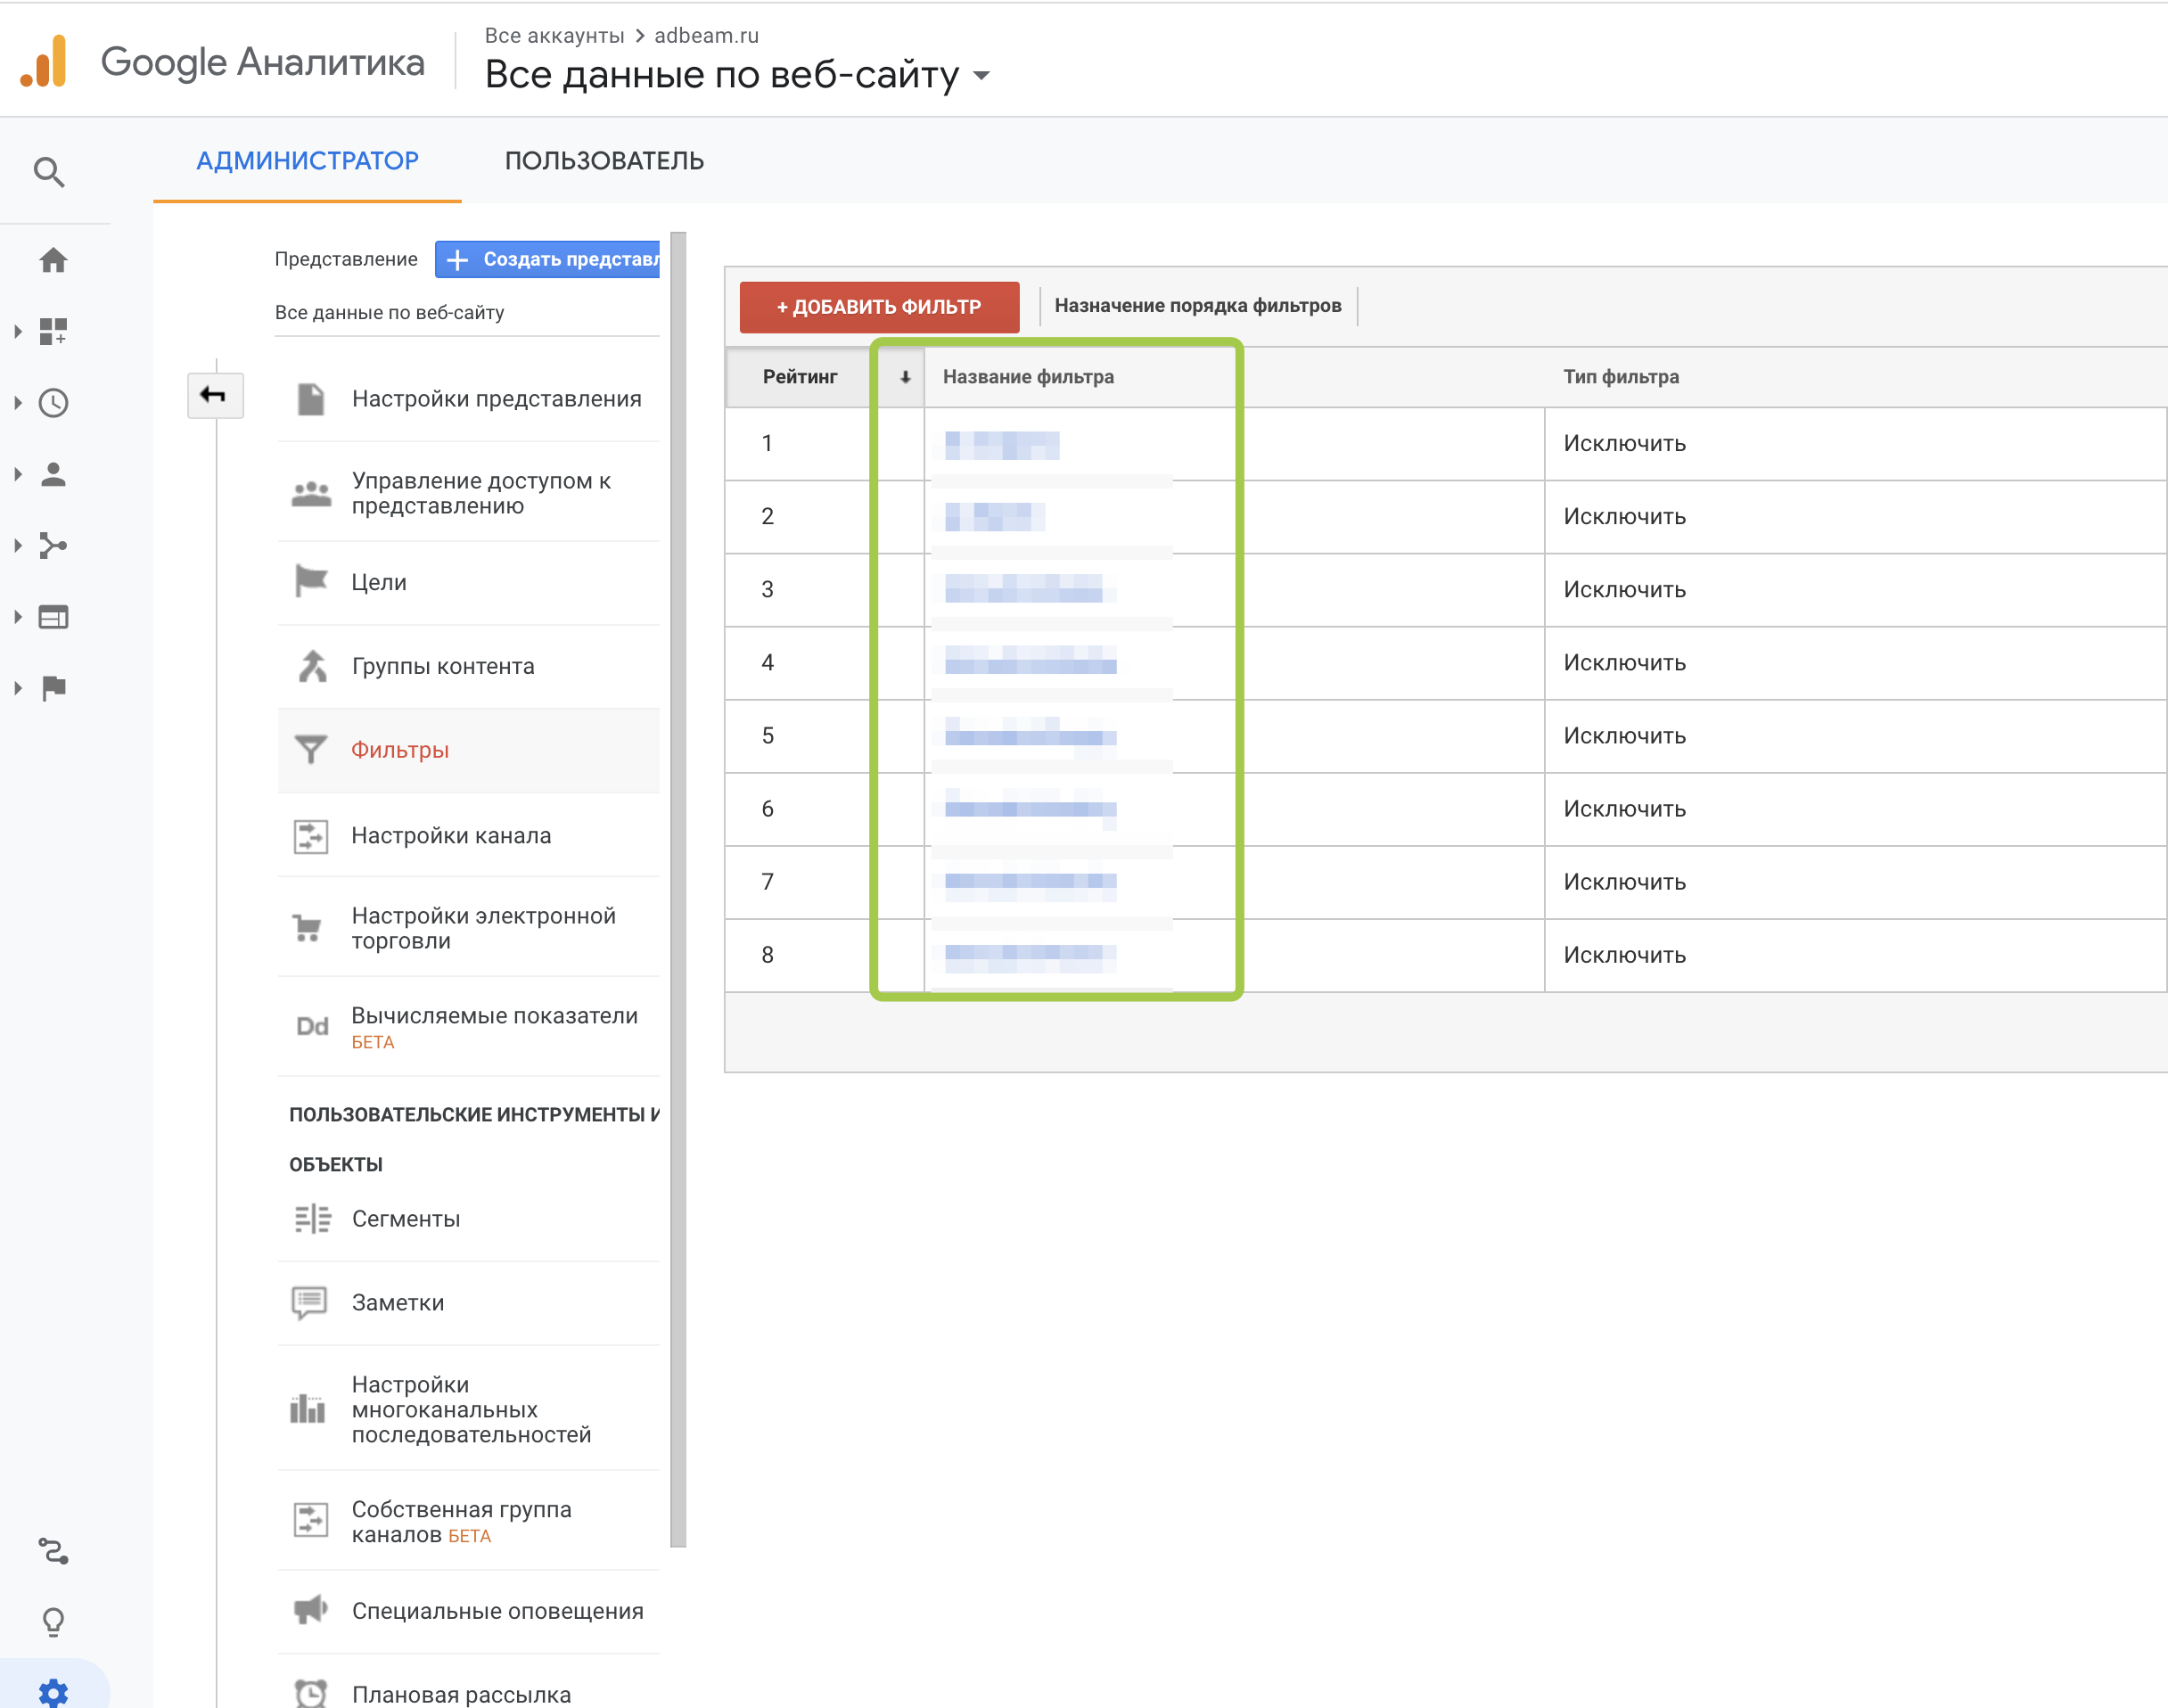Viewport: 2168px width, 1708px height.
Task: Click the ДОБАВИТЬ ФИЛЬТР button
Action: point(879,307)
